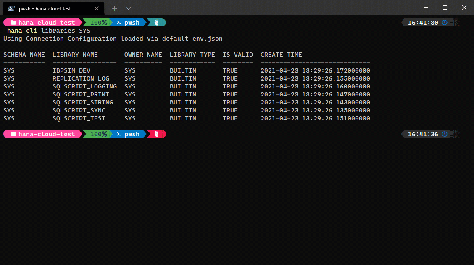Screen dimensions: 474x265
Task: Open a new terminal tab with the plus button
Action: click(115, 8)
